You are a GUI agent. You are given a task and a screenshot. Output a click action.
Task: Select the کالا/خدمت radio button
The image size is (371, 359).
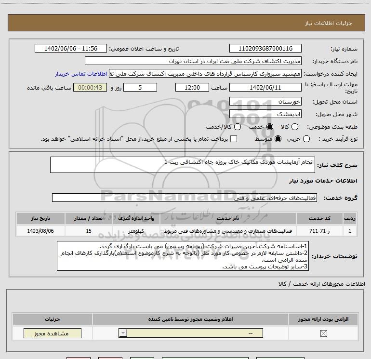[x=238, y=127]
